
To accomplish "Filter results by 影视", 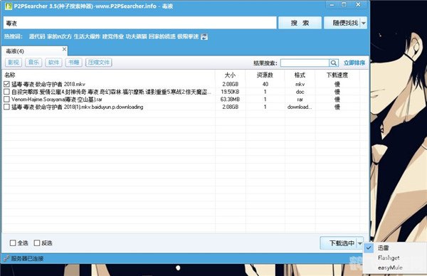I will [x=14, y=63].
